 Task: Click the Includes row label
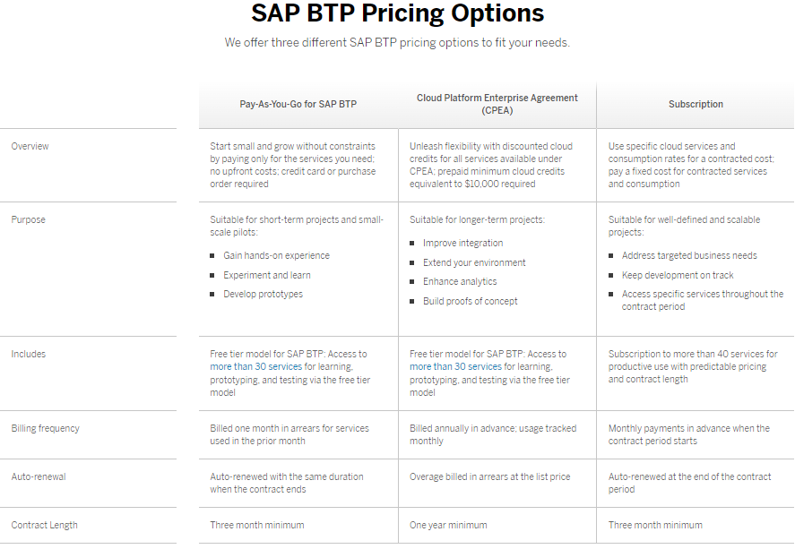click(x=28, y=354)
